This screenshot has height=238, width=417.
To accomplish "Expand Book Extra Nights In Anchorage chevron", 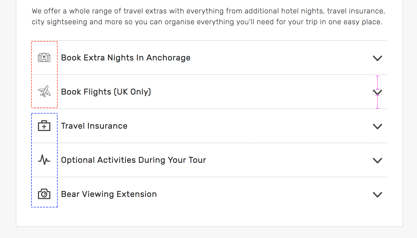I will (x=377, y=58).
